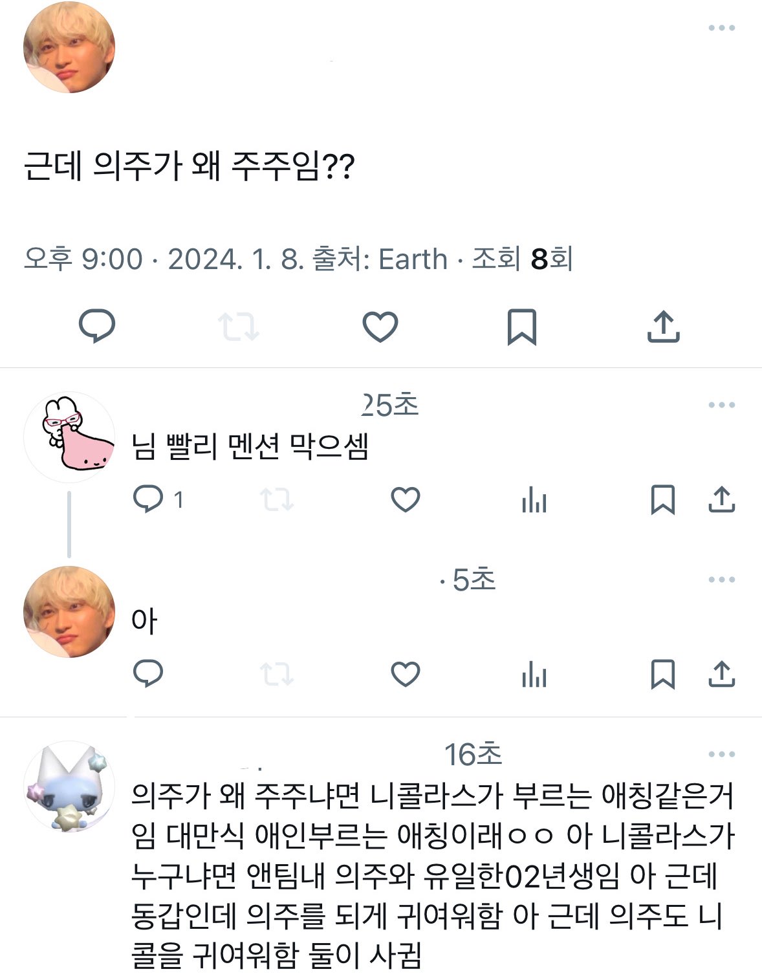Image resolution: width=762 pixels, height=978 pixels.
Task: Bookmark the main tweet
Action: 521,327
